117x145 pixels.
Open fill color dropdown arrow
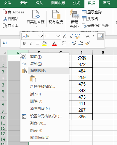pos(49,43)
